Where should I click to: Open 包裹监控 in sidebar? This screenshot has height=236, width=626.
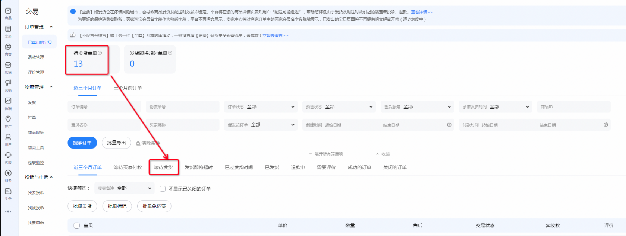coord(36,163)
